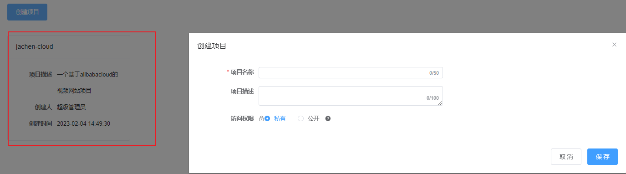Click the text 一个基于alibabacloud的
The width and height of the screenshot is (626, 174).
point(87,75)
